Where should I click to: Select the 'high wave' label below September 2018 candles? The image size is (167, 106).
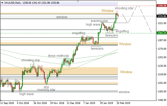coord(26,94)
